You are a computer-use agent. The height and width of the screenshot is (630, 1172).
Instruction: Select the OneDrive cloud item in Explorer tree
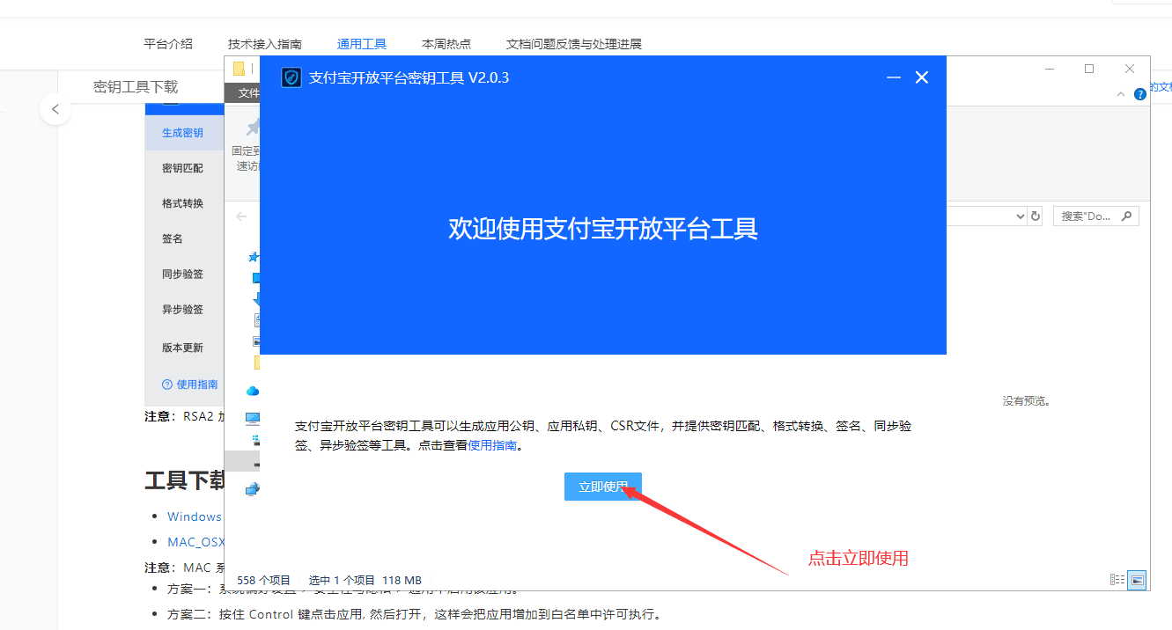click(253, 391)
